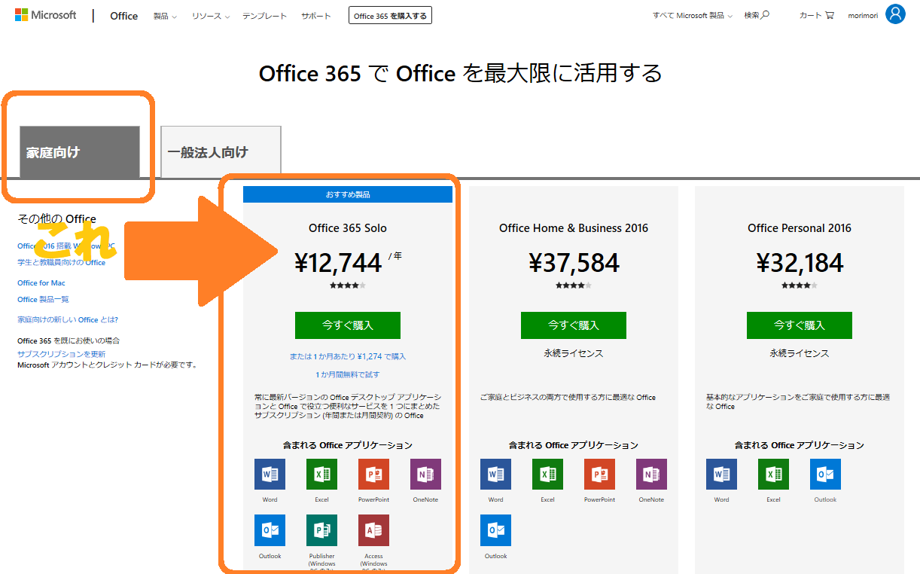Image resolution: width=920 pixels, height=574 pixels.
Task: Click Excel icon in Home & Business 2016
Action: (x=547, y=474)
